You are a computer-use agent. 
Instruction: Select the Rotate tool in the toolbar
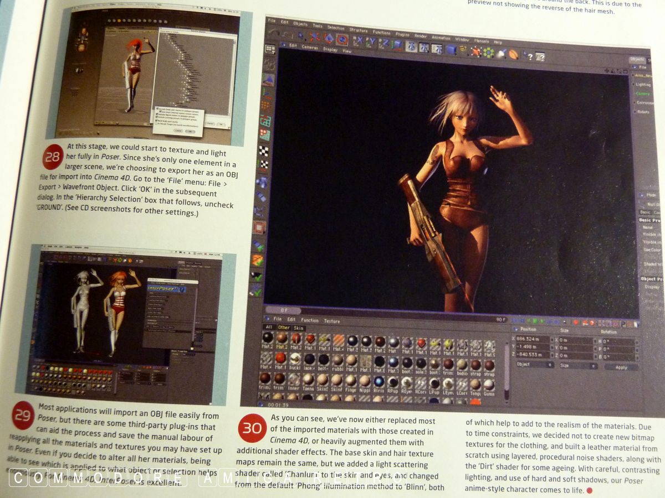coord(342,39)
